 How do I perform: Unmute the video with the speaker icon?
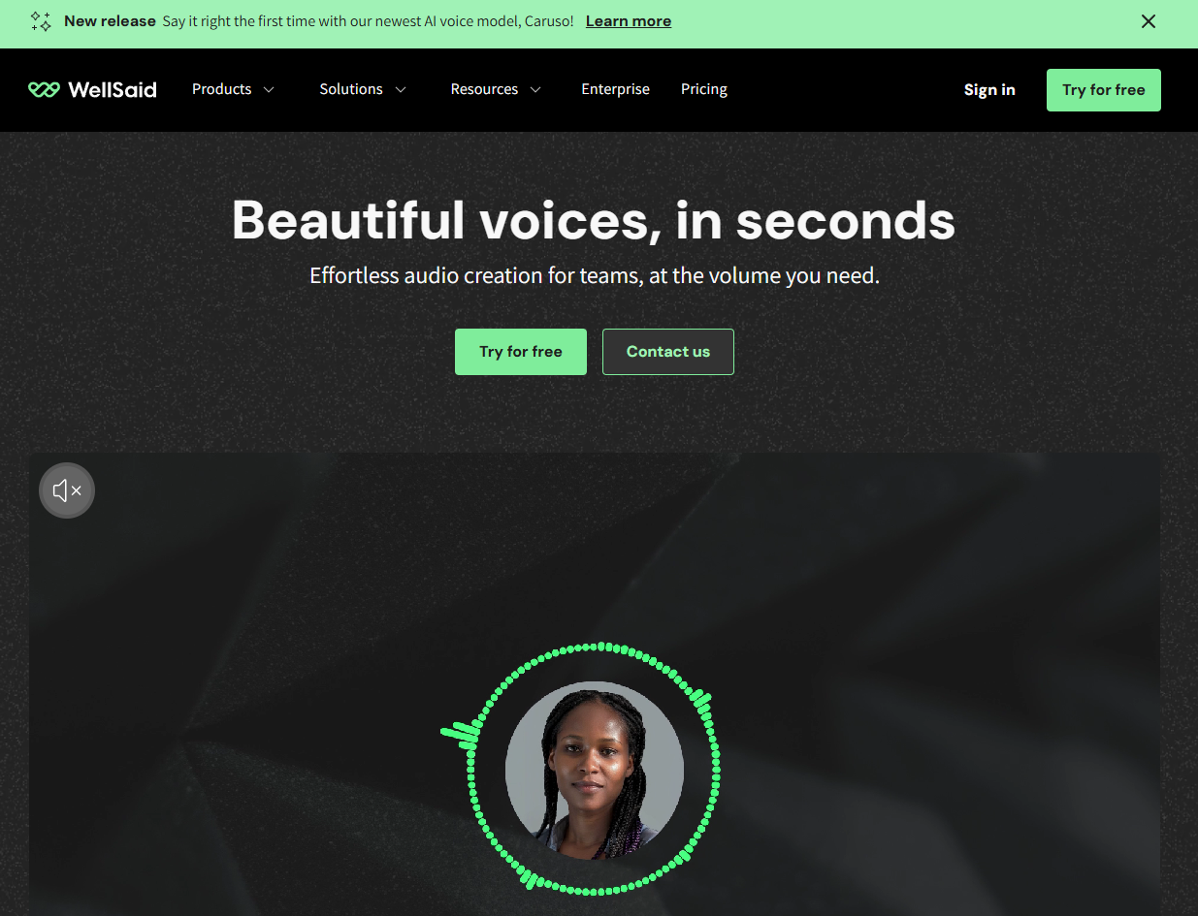(x=67, y=490)
